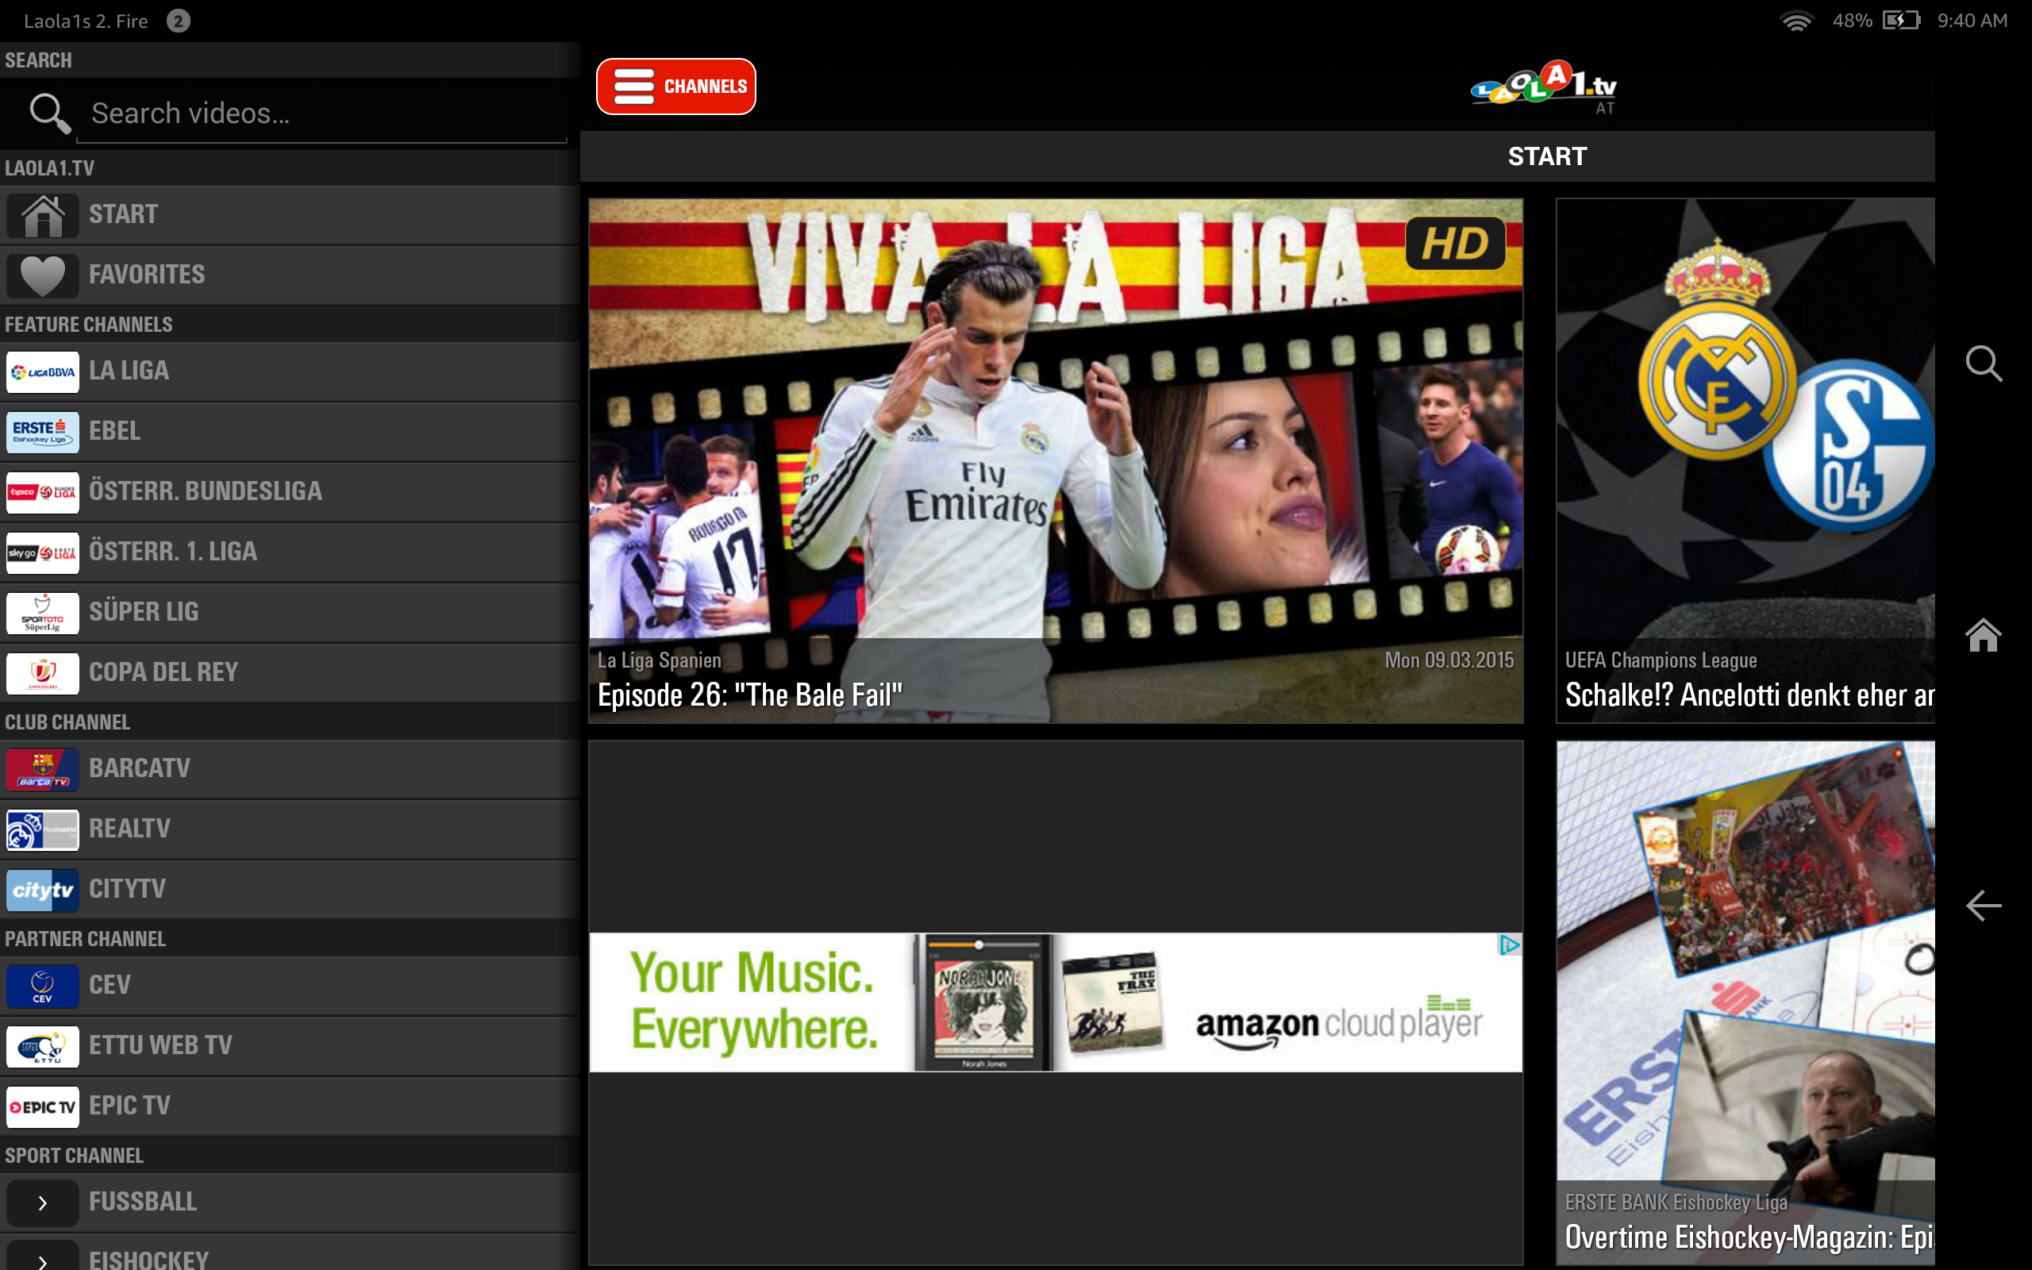Tap the right-edge search magnifier icon
2032x1270 pixels.
[1984, 364]
